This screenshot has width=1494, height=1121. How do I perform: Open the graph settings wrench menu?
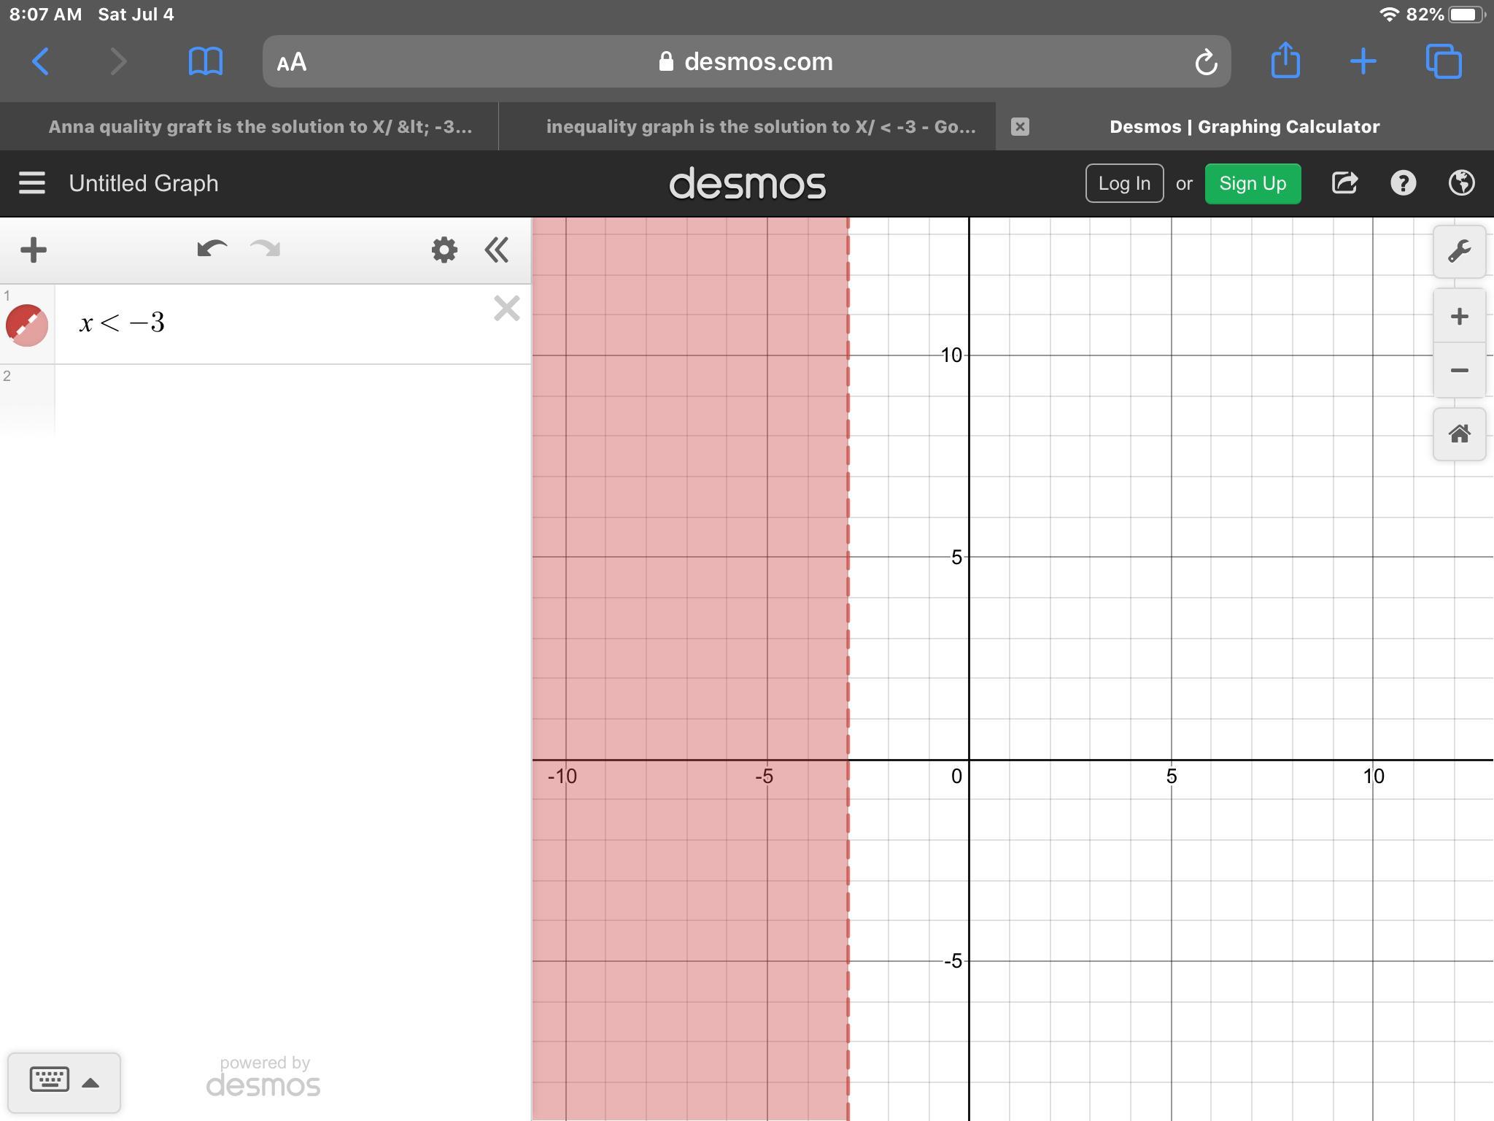click(1459, 252)
